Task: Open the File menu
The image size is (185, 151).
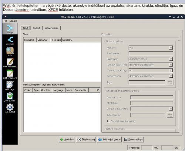Action: tap(5, 21)
